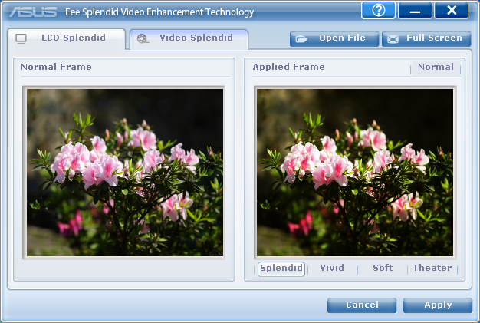
Task: Click the expand icon on Full Screen
Action: [x=393, y=38]
